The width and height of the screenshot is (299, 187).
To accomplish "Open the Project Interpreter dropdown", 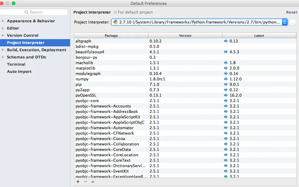I will [x=285, y=22].
